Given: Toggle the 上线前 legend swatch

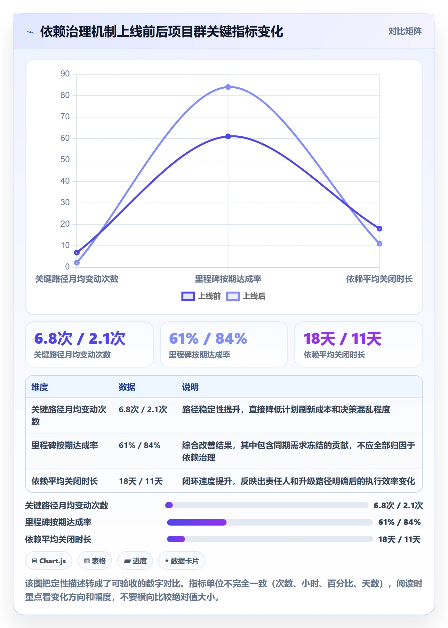Looking at the screenshot, I should [188, 296].
